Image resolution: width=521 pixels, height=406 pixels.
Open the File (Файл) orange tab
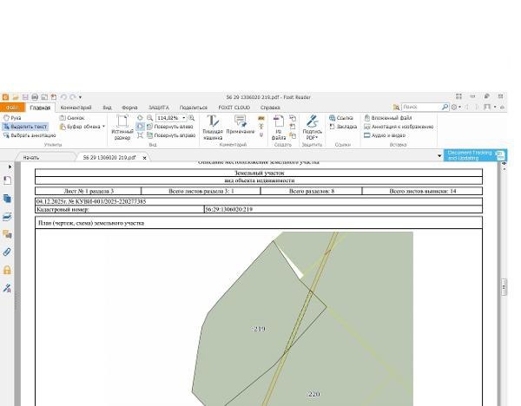[x=12, y=108]
